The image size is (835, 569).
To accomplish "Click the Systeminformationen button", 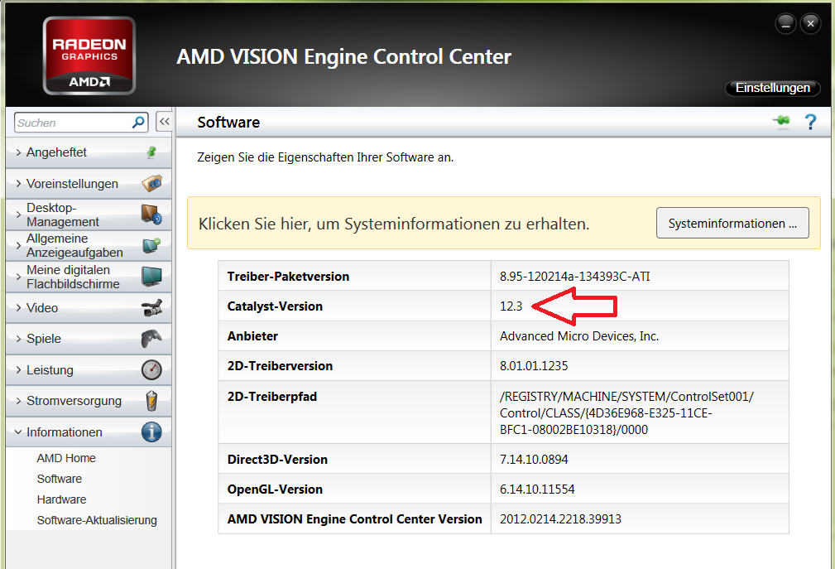I will pos(732,224).
